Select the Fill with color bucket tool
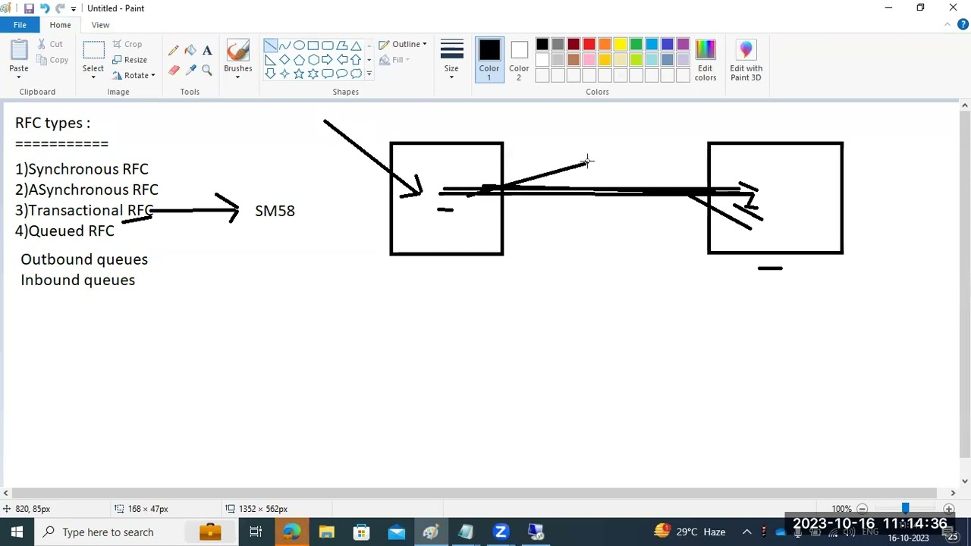971x546 pixels. click(x=190, y=51)
